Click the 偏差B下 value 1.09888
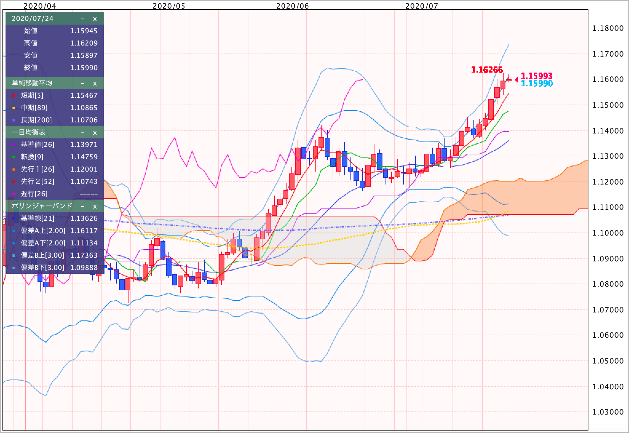 (x=84, y=268)
